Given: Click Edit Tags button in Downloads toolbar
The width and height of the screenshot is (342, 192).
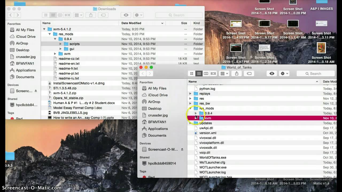Looking at the screenshot, I should pos(103,15).
